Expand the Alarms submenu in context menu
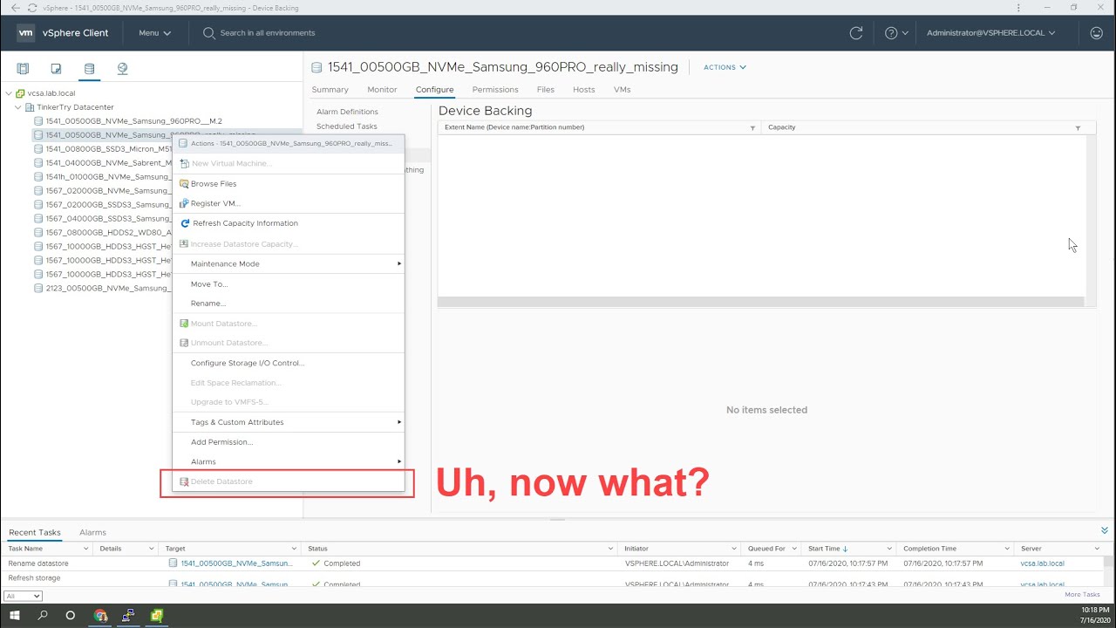This screenshot has width=1116, height=628. click(289, 461)
